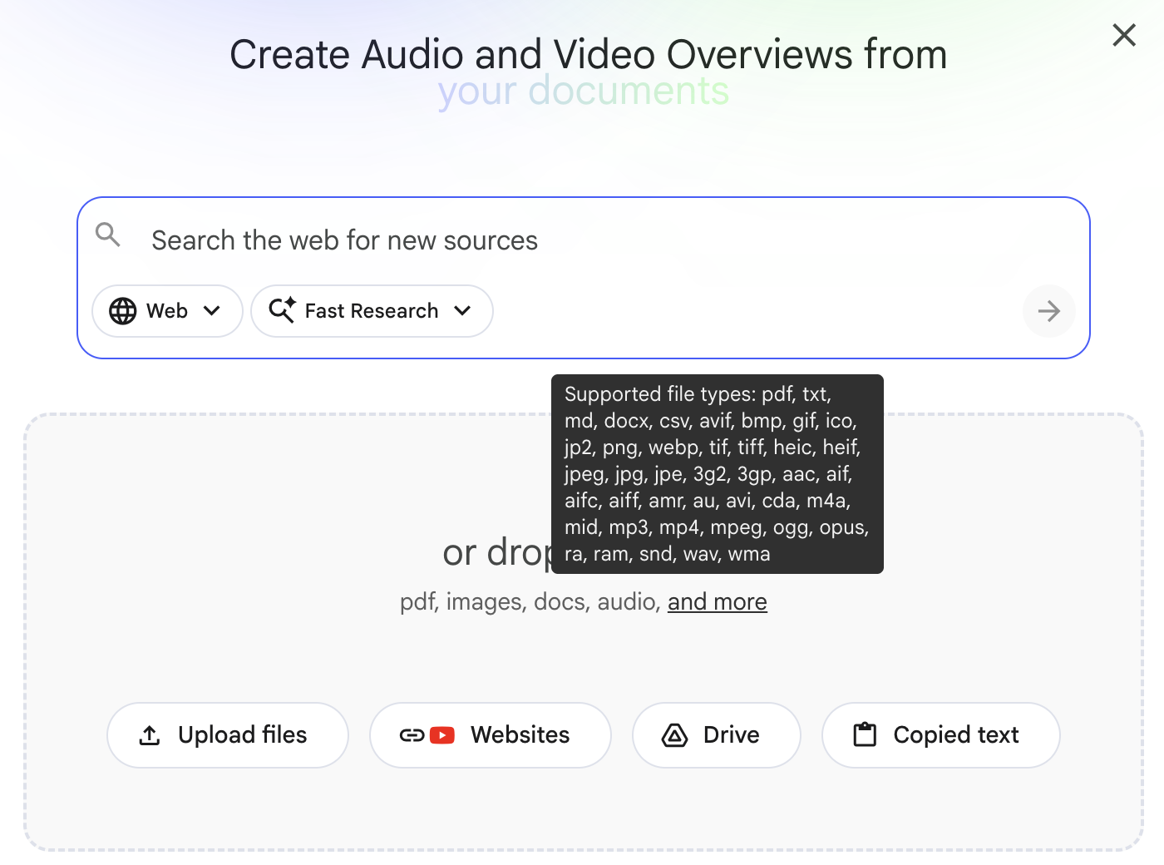This screenshot has width=1164, height=865.
Task: Focus the "Search the web for new sources" field
Action: (582, 240)
